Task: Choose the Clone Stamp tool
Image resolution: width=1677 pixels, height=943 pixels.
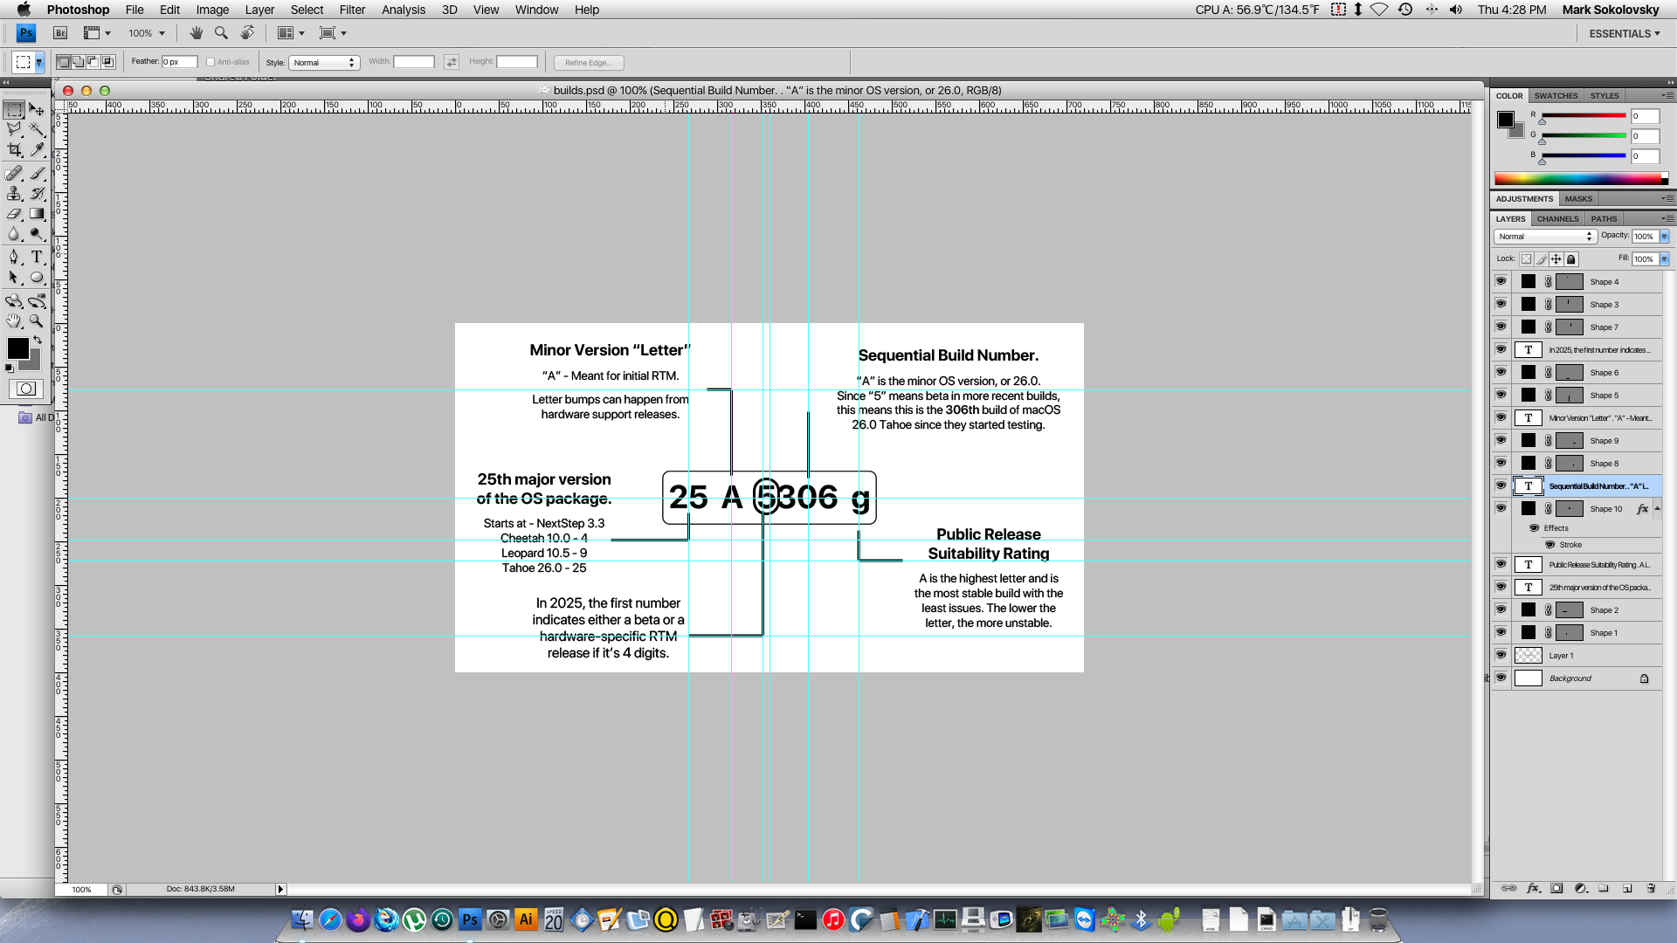Action: click(14, 194)
